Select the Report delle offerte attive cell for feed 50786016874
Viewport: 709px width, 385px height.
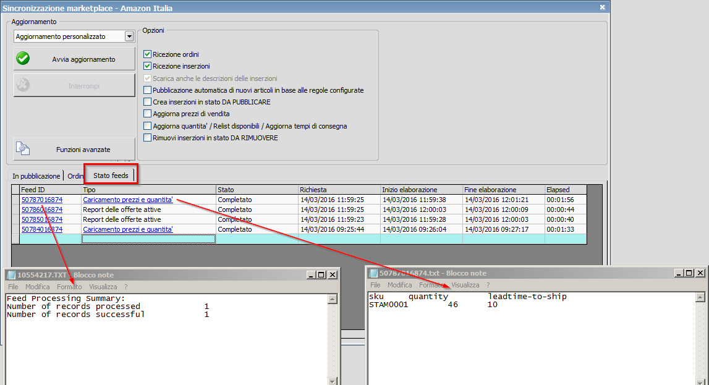click(149, 209)
